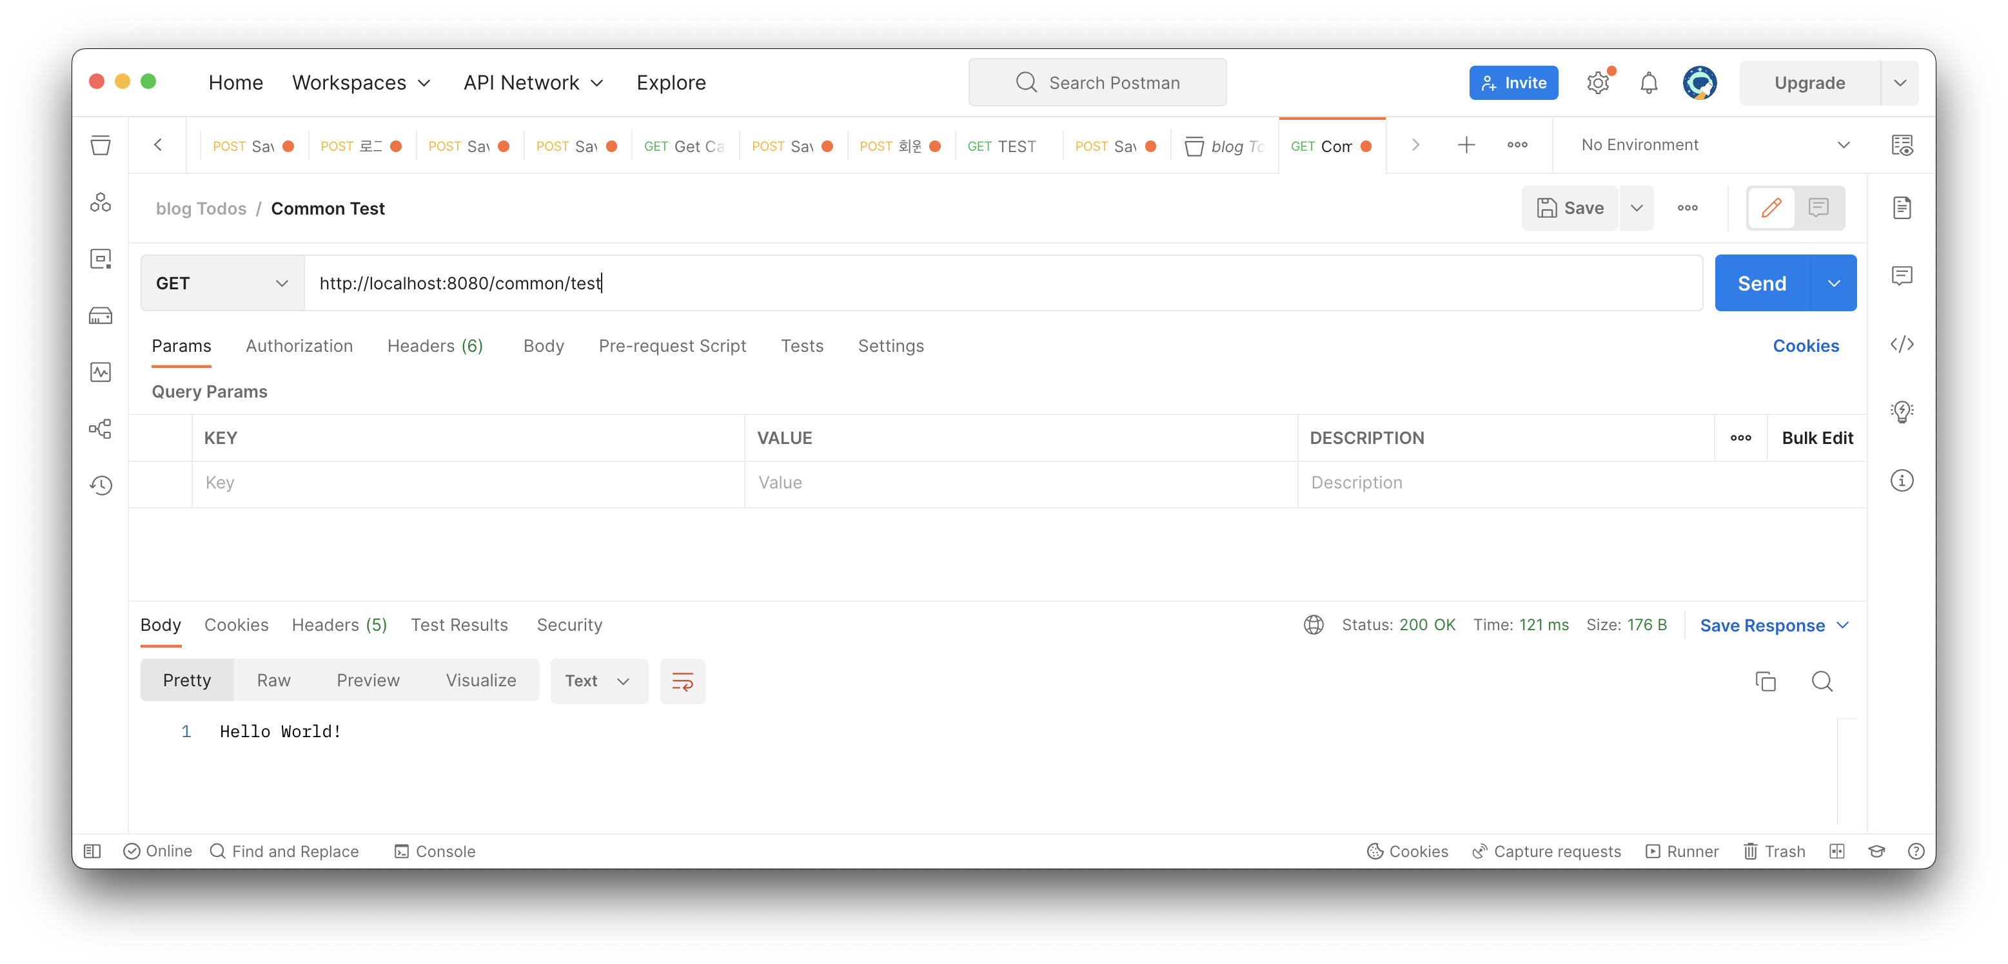Expand the Text format dropdown
Image resolution: width=2008 pixels, height=964 pixels.
pos(598,681)
